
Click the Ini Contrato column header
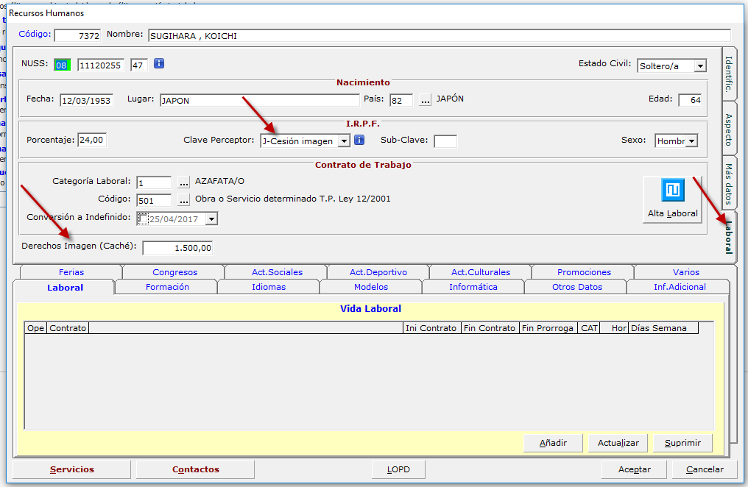(x=431, y=328)
